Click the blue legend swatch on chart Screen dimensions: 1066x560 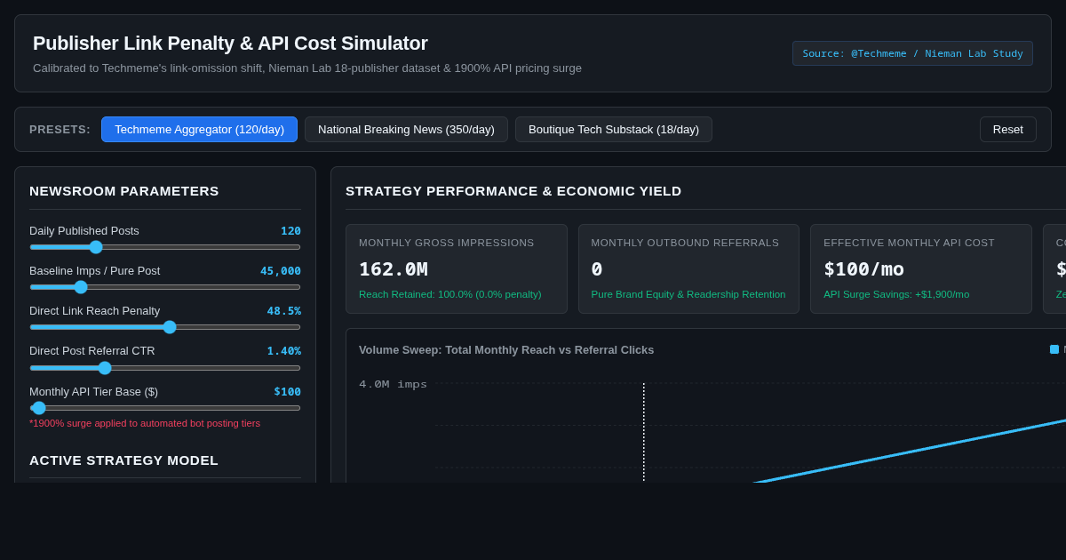coord(1054,349)
